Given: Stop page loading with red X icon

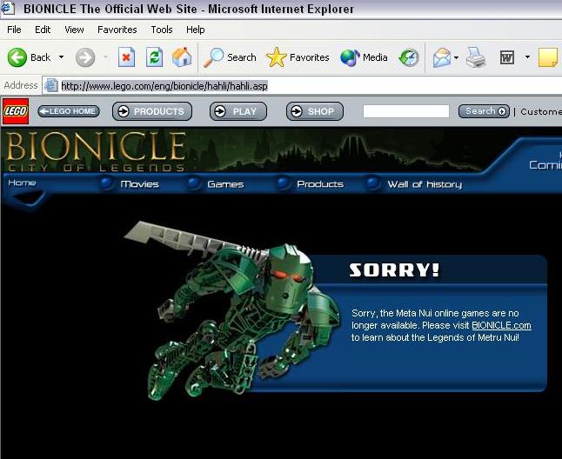Looking at the screenshot, I should (x=126, y=57).
